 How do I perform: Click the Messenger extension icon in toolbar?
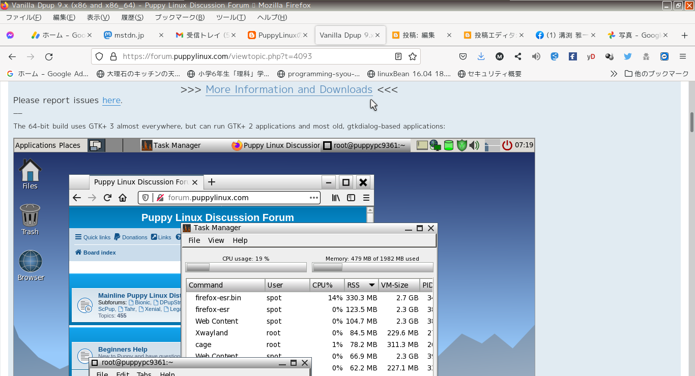(664, 57)
